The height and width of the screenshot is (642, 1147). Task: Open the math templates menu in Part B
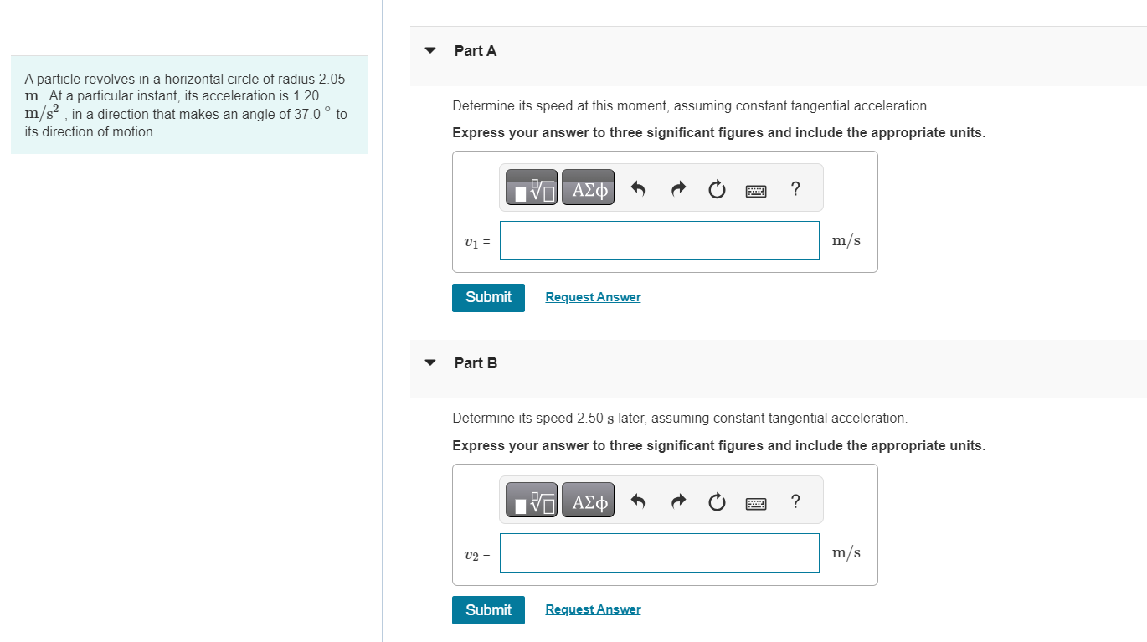pos(531,499)
